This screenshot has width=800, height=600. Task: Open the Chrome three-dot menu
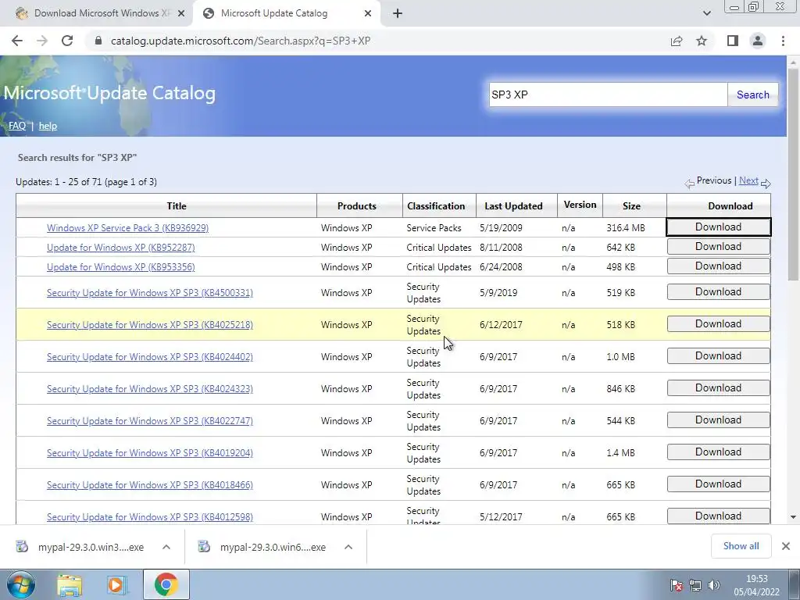tap(783, 41)
